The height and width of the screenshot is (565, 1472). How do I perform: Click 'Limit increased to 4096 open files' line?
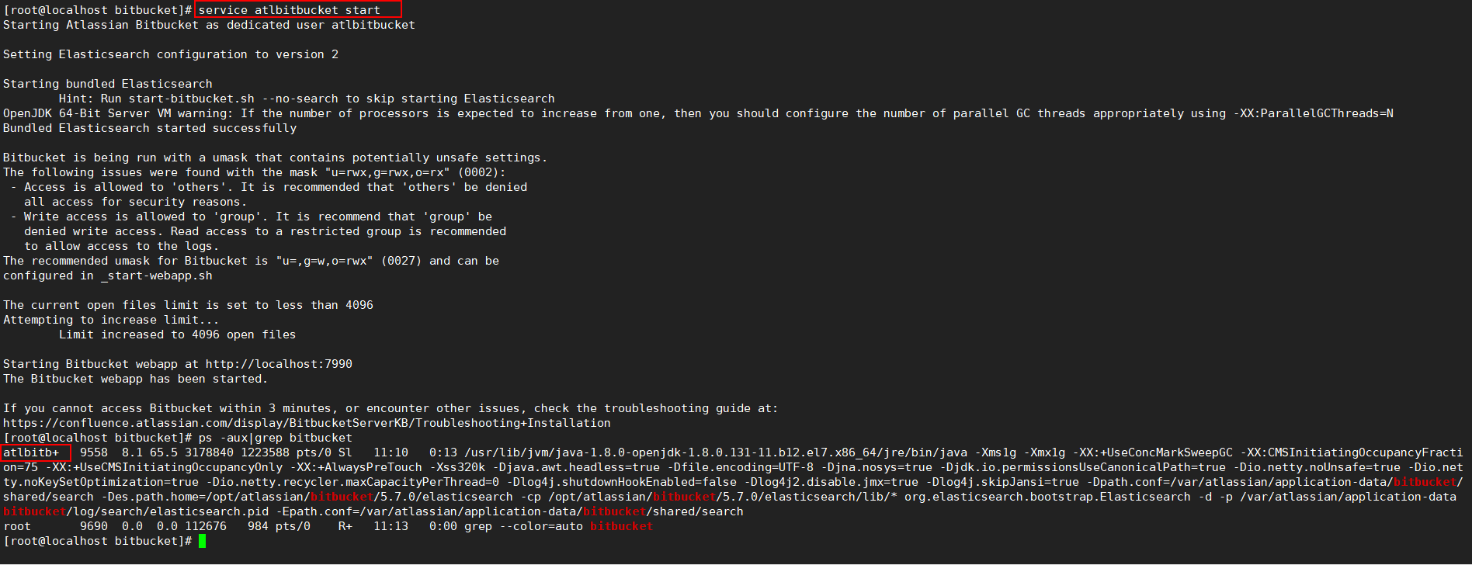178,334
